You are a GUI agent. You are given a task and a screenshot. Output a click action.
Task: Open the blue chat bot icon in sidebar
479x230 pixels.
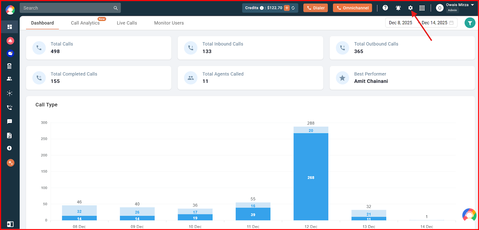click(10, 53)
